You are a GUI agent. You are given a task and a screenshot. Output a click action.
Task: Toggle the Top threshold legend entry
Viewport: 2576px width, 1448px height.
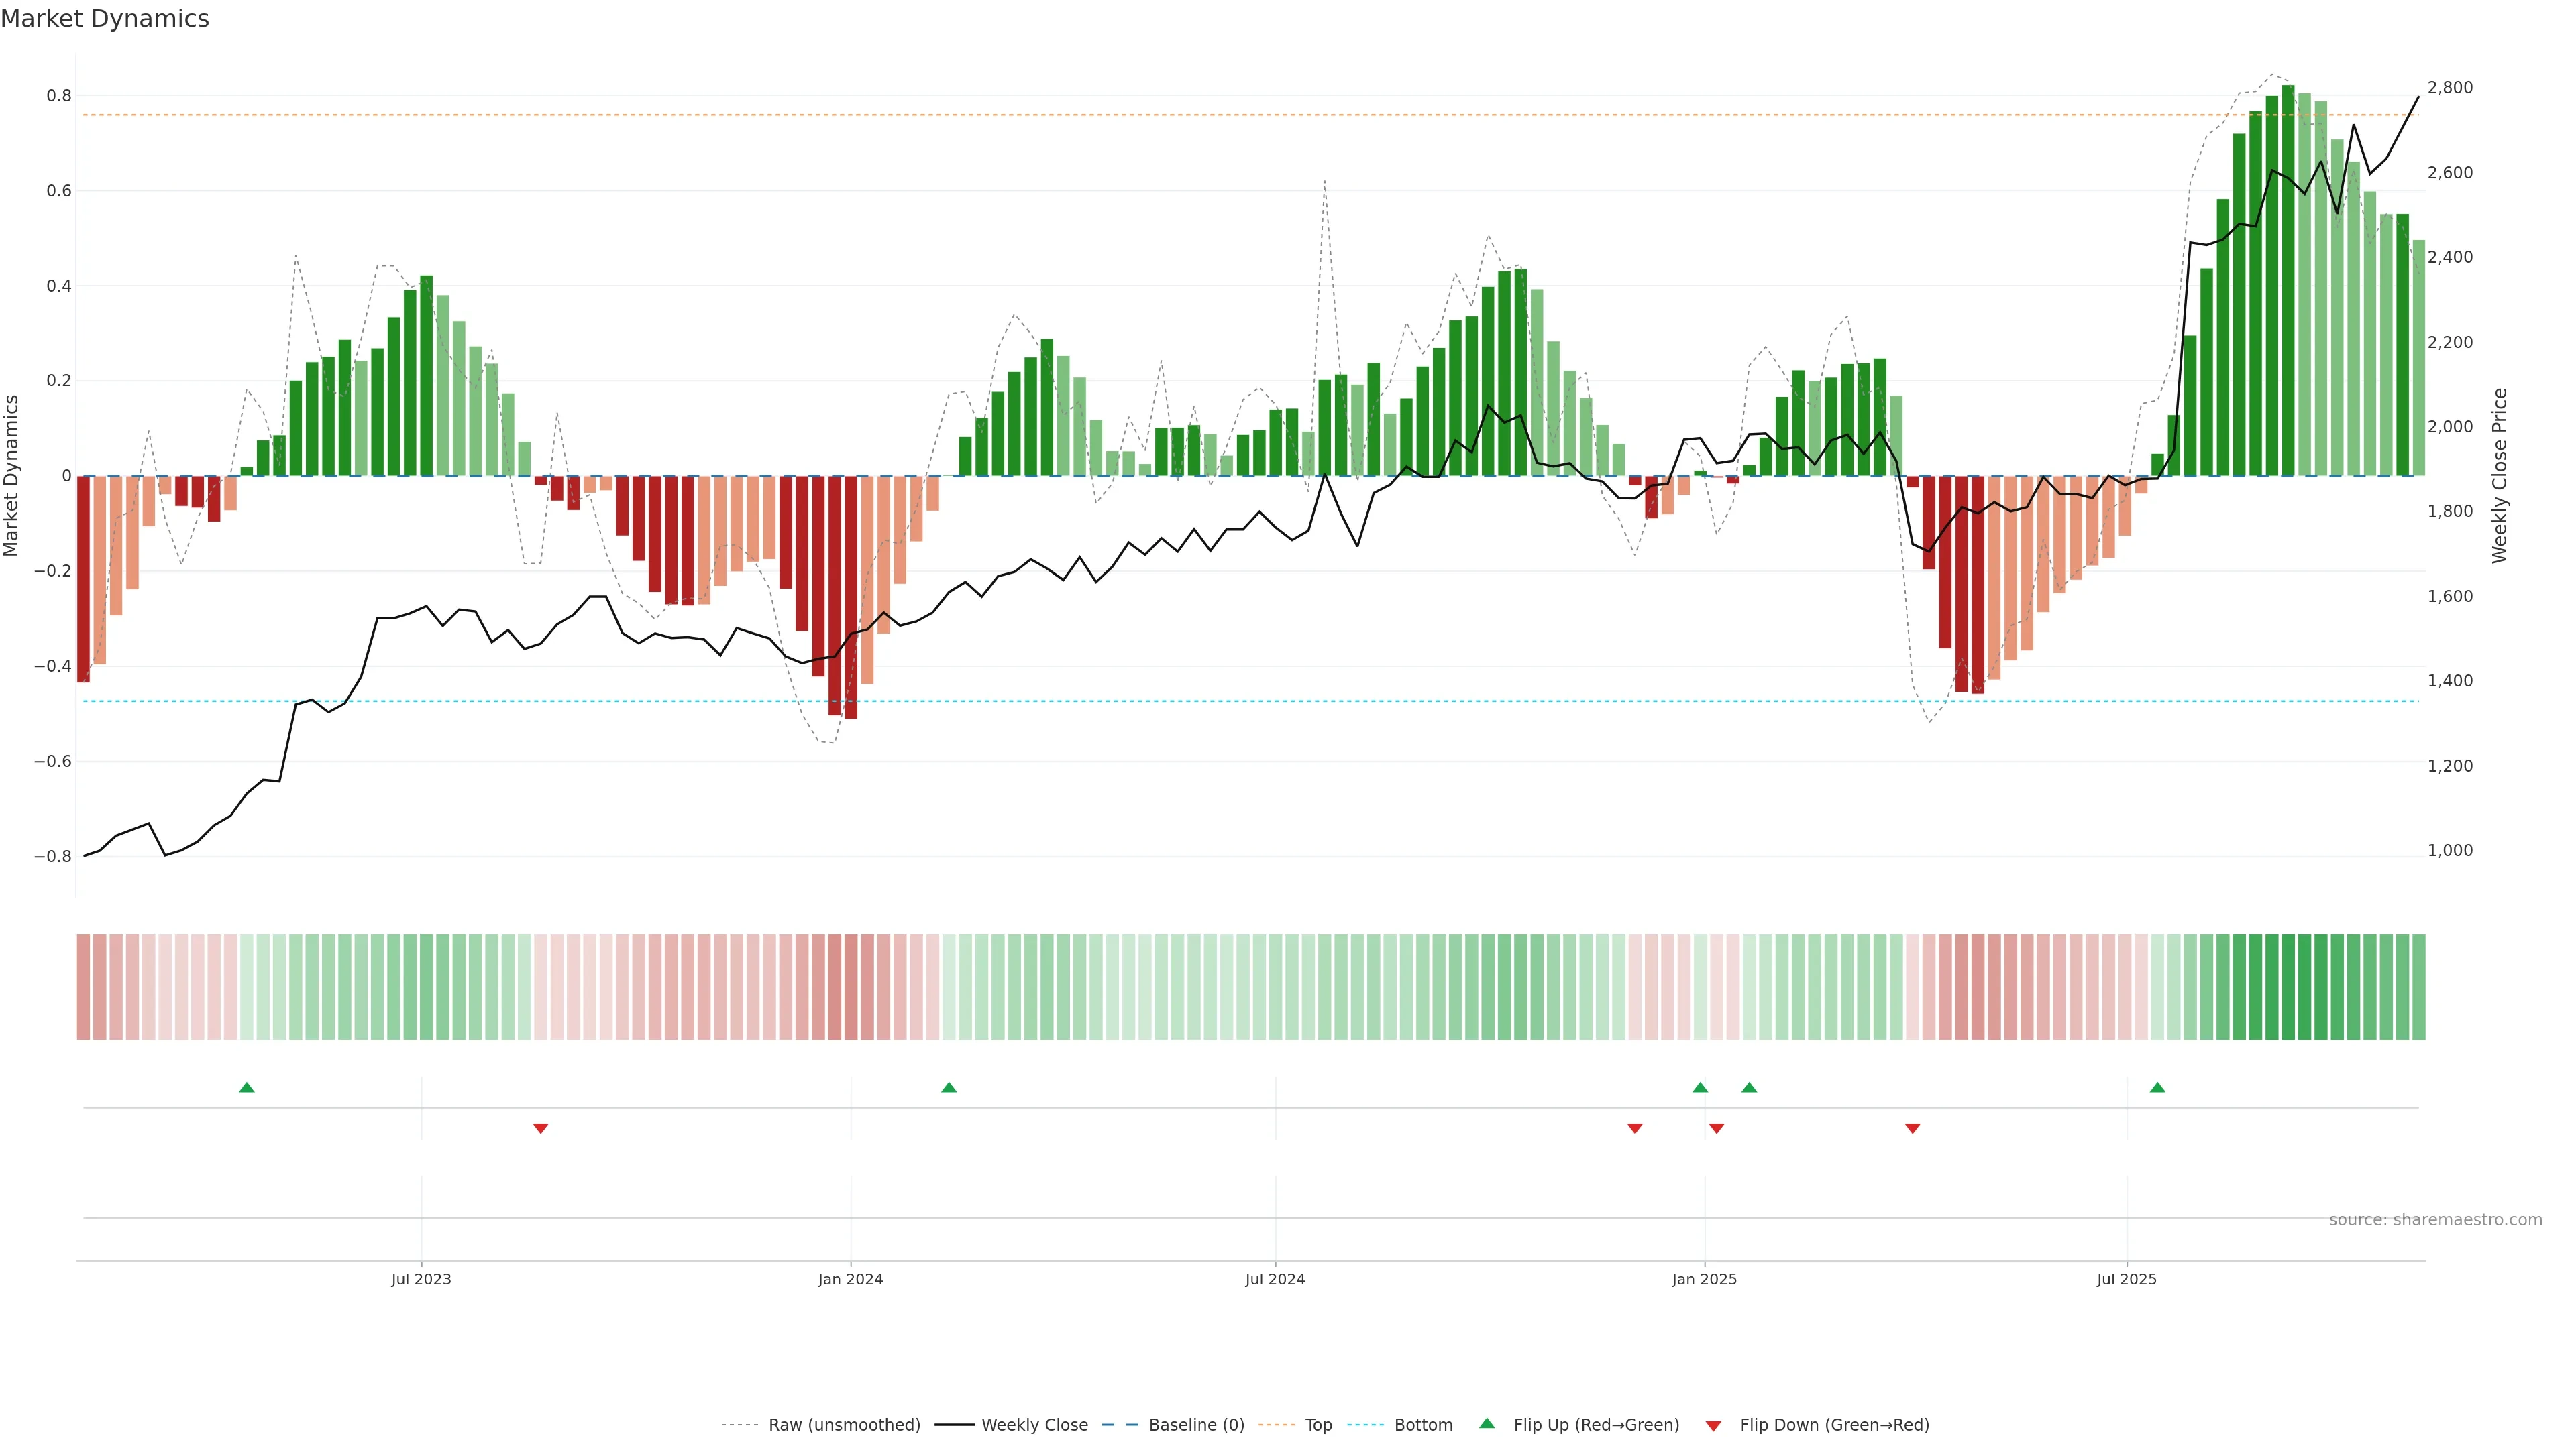coord(1318,1425)
